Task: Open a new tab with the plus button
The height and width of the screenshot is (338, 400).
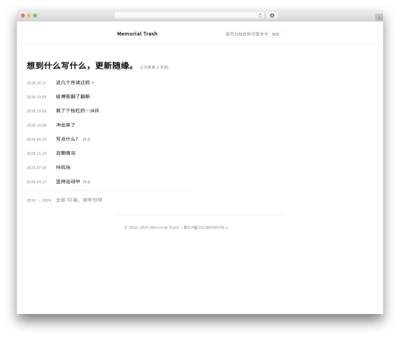Action: [x=379, y=18]
